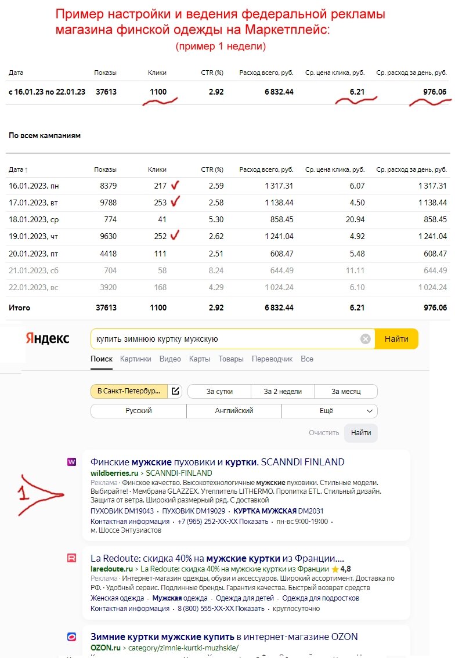Open the КУРТКА МУЖСКАЯ DM2031 sitelink
The height and width of the screenshot is (658, 455).
click(x=279, y=511)
